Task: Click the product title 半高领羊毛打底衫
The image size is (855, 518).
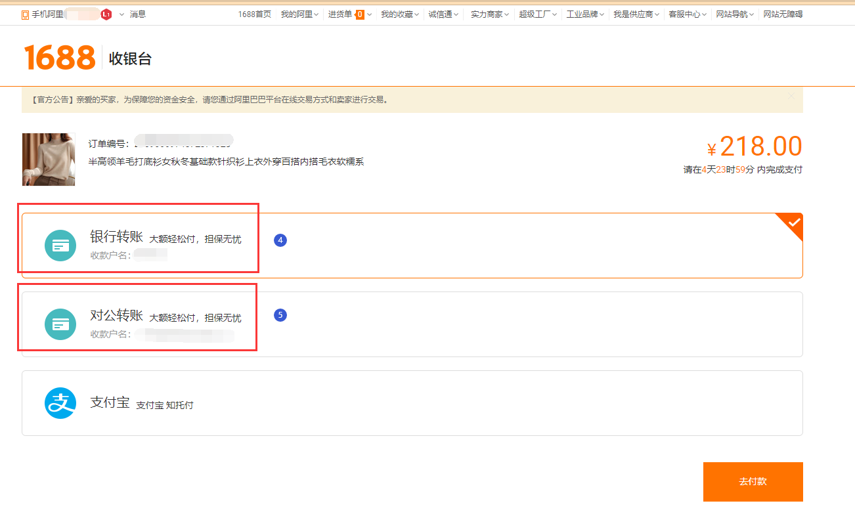Action: tap(227, 162)
